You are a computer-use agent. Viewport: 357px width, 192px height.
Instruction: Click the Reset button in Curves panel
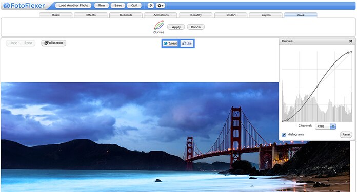pyautogui.click(x=346, y=135)
